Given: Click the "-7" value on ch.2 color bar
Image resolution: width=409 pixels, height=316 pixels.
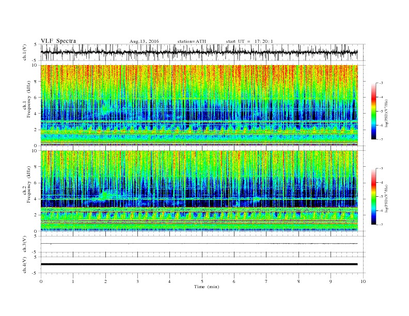Looking at the screenshot, I should pyautogui.click(x=381, y=225).
